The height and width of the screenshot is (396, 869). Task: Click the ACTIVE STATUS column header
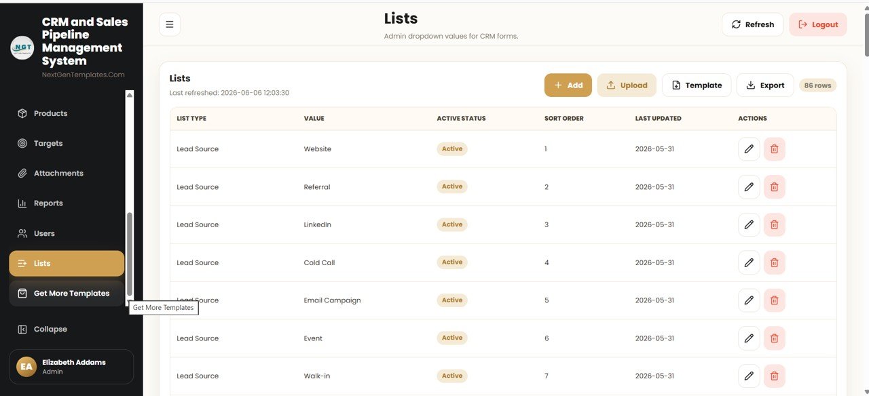coord(461,119)
